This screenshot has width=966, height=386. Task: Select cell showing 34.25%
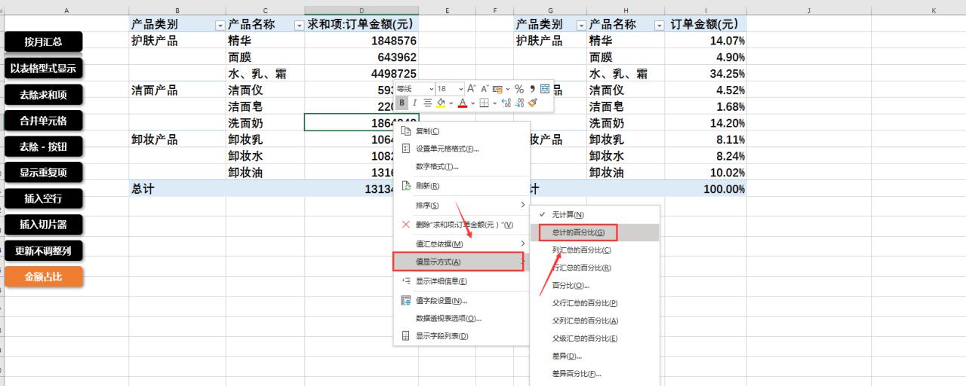pyautogui.click(x=706, y=74)
